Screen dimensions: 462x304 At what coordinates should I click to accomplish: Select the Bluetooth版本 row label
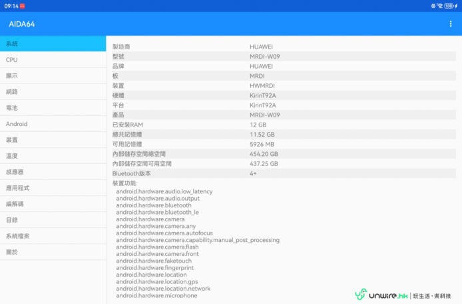pyautogui.click(x=131, y=173)
